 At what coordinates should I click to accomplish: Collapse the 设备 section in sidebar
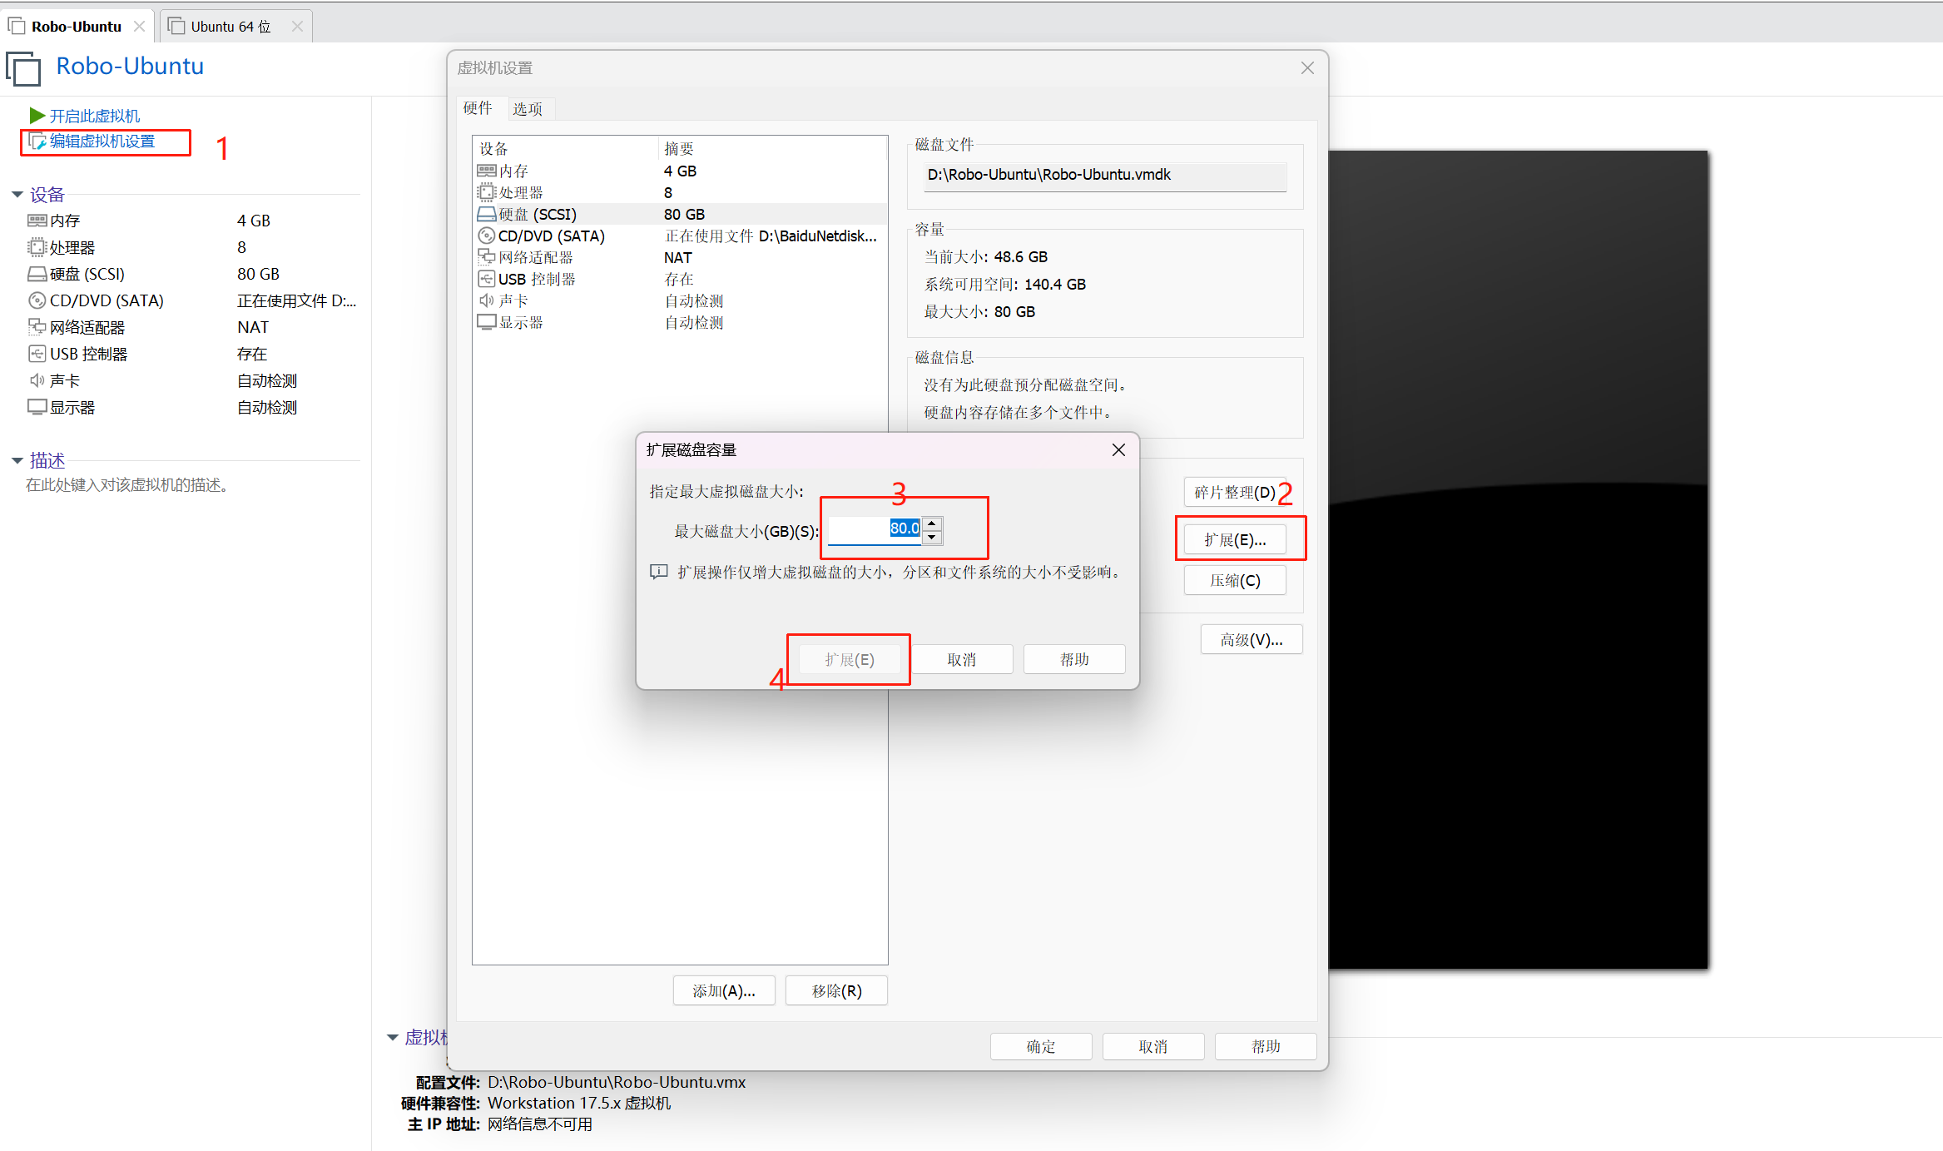[17, 195]
